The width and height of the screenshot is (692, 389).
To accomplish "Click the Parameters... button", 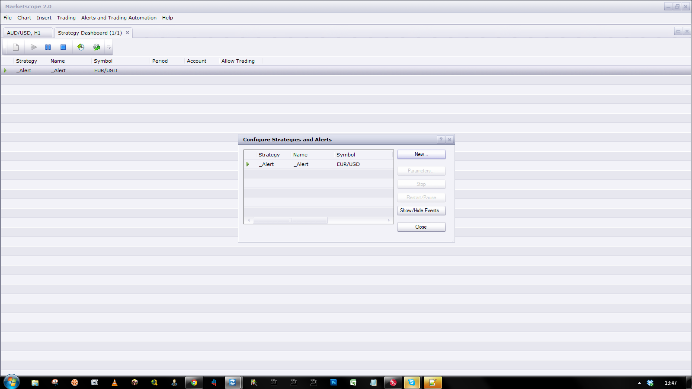I will coord(421,171).
